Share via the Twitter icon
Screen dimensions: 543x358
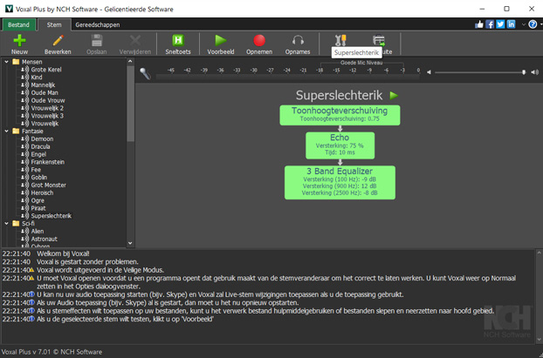click(x=500, y=24)
